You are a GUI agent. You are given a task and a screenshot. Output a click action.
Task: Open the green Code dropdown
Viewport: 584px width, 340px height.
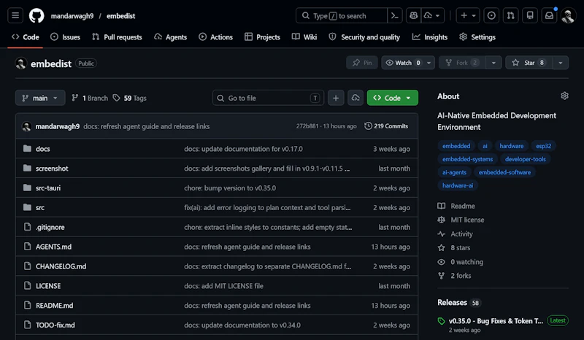click(392, 98)
